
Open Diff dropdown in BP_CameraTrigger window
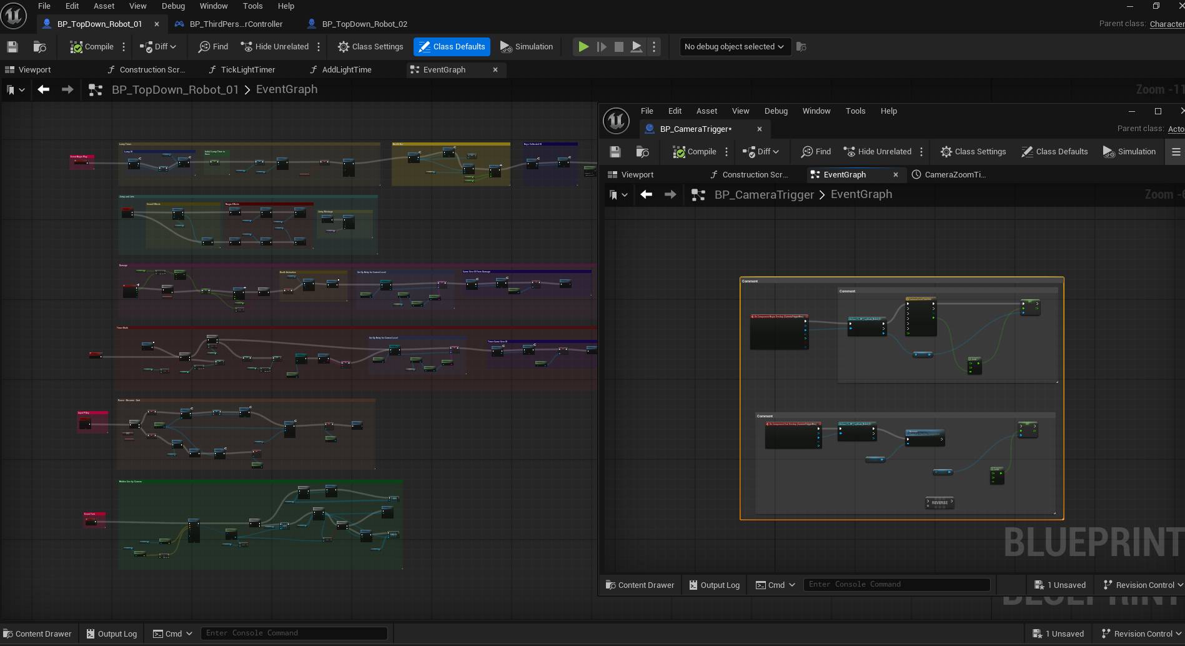(x=761, y=152)
